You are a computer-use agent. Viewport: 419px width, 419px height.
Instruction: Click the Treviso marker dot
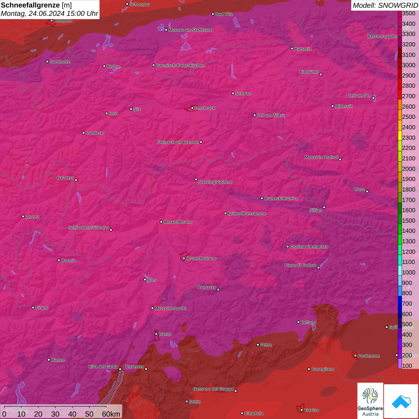point(302,410)
